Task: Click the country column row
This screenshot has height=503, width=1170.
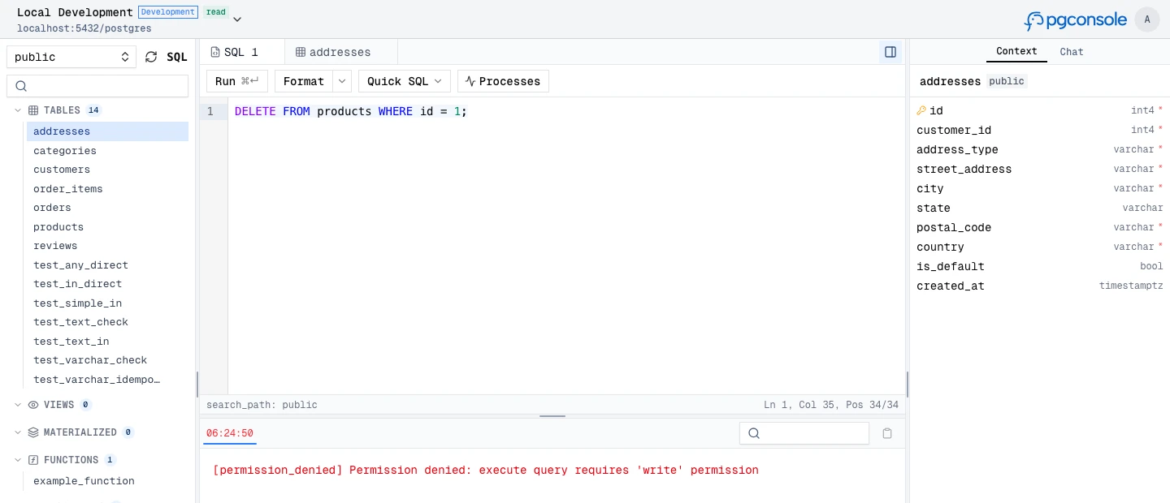Action: click(1040, 247)
